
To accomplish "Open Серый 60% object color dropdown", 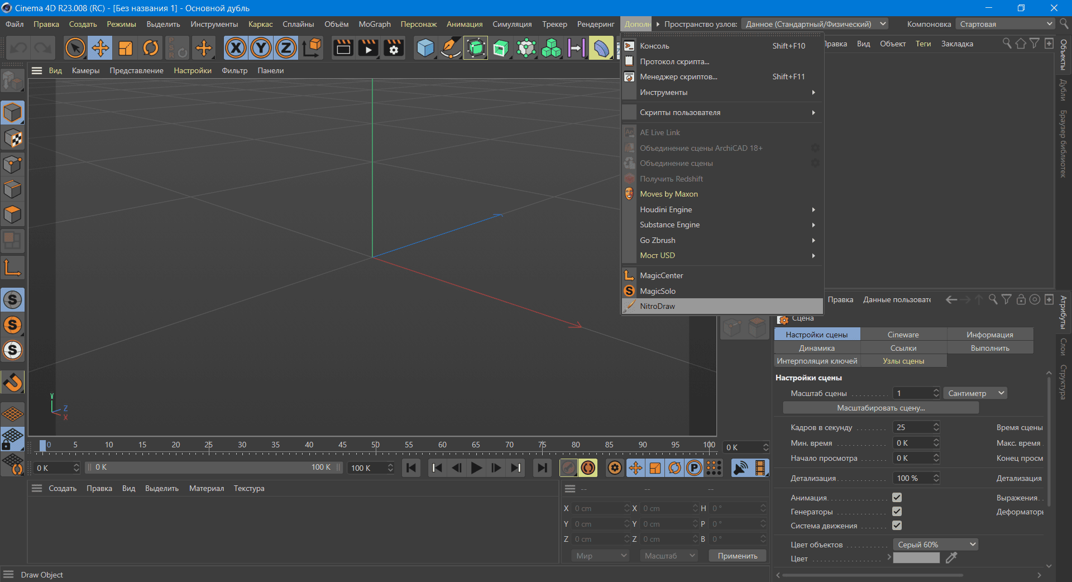I will pyautogui.click(x=935, y=545).
